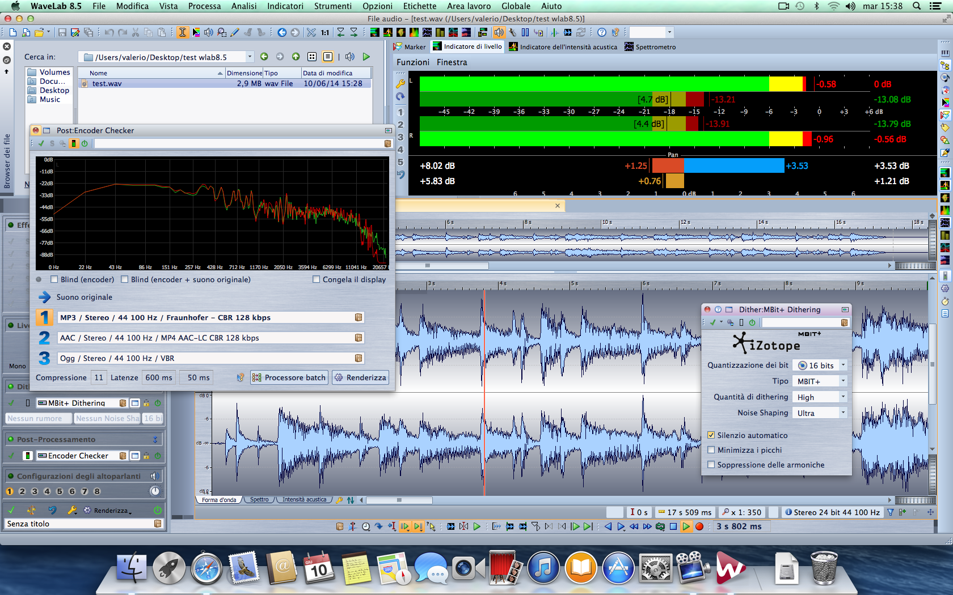953x595 pixels.
Task: Select speaker configuration number 2
Action: point(22,491)
